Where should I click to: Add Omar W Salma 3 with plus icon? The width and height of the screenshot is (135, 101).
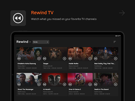(x=90, y=84)
